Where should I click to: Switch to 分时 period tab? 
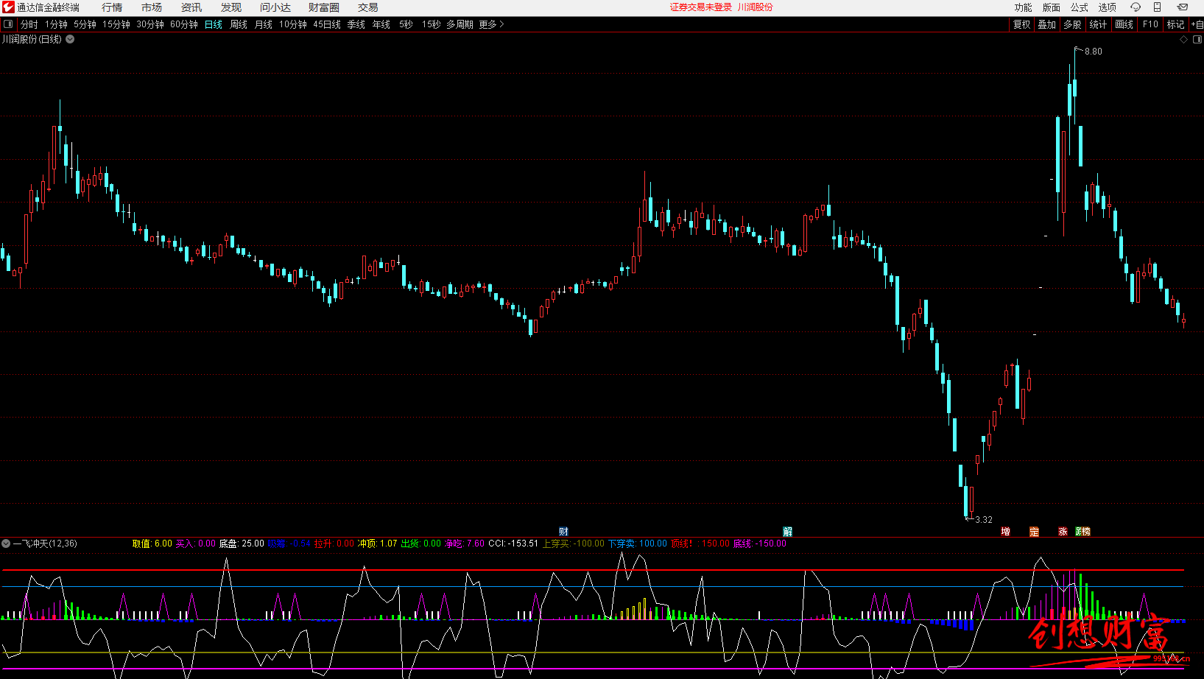coord(29,24)
